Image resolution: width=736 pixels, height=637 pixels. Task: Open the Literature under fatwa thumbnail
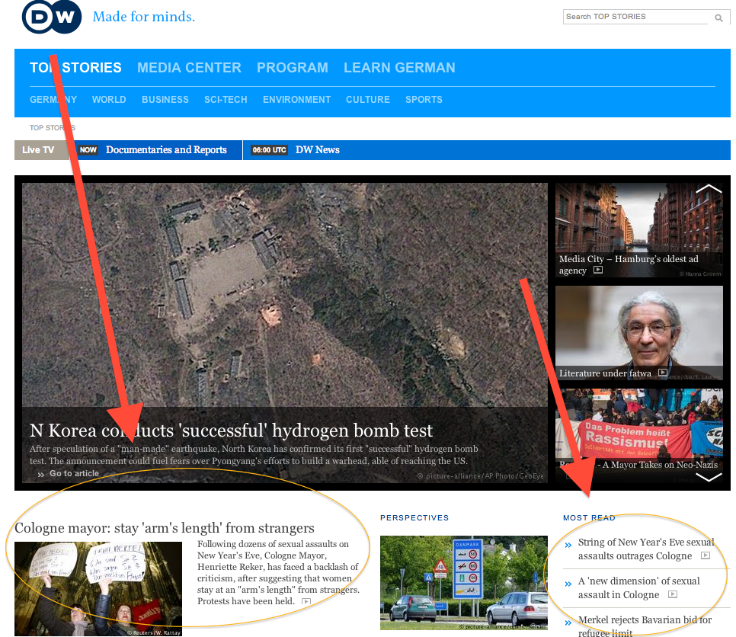pyautogui.click(x=638, y=333)
